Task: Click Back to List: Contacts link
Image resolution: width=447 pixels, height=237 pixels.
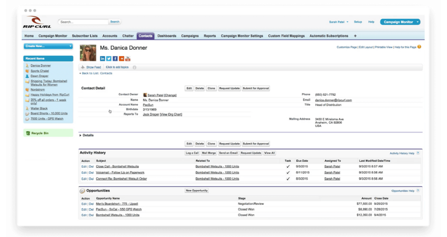Action: (x=97, y=73)
